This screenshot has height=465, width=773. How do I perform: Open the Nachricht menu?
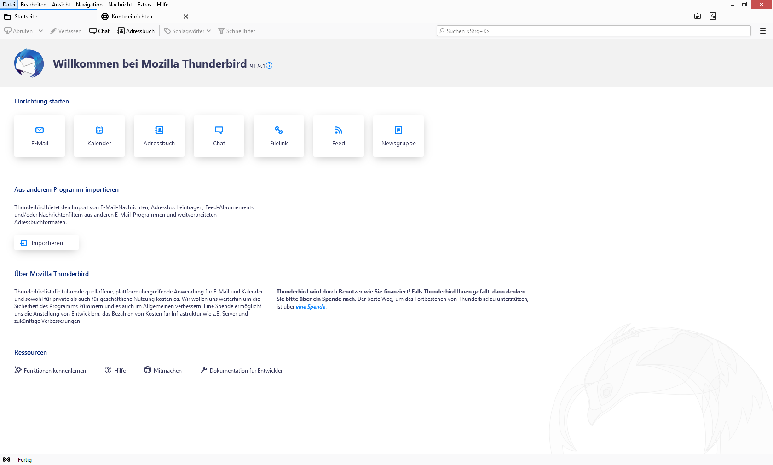(120, 5)
